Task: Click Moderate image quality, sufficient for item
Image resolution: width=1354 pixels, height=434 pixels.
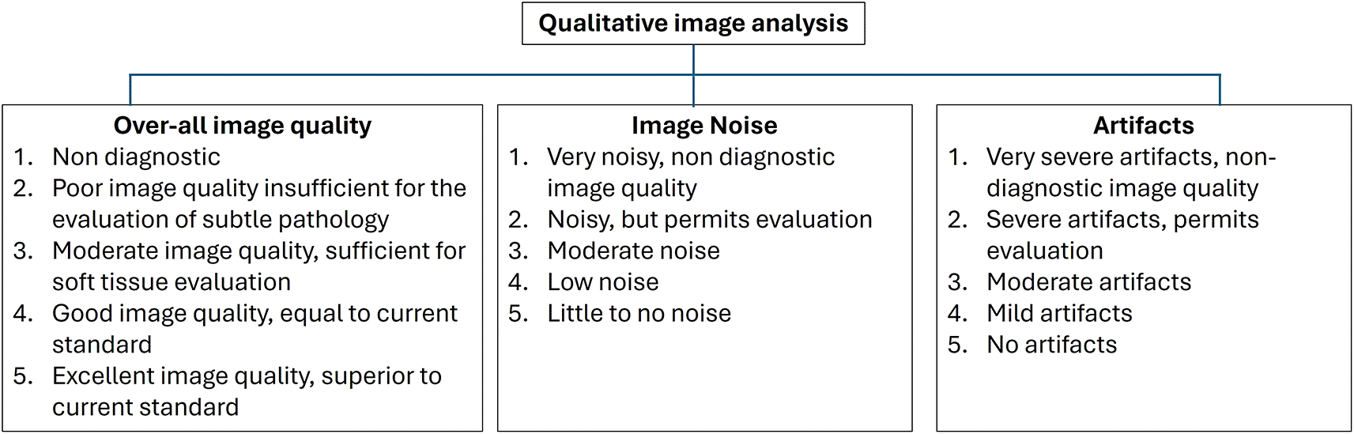Action: point(259,266)
